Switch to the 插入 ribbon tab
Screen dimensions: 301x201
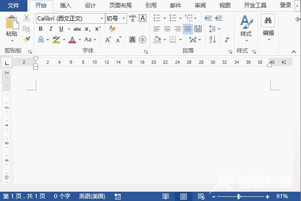66,6
